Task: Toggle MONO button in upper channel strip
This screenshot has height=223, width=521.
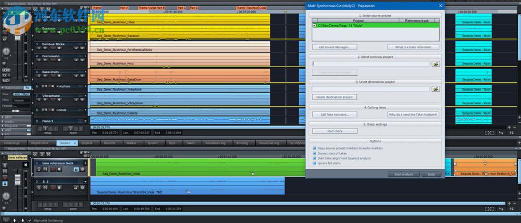Action: coord(6,70)
